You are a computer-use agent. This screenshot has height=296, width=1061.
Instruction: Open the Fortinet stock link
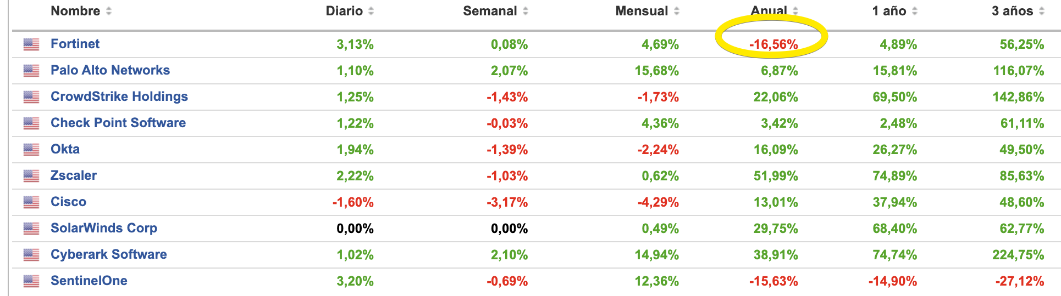point(75,44)
